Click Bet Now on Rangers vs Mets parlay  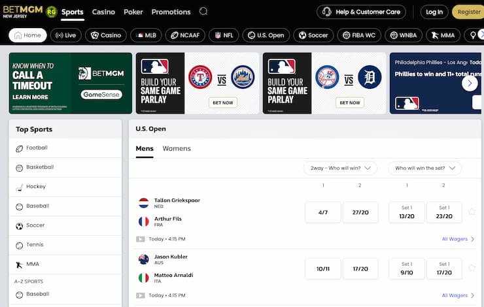click(223, 103)
